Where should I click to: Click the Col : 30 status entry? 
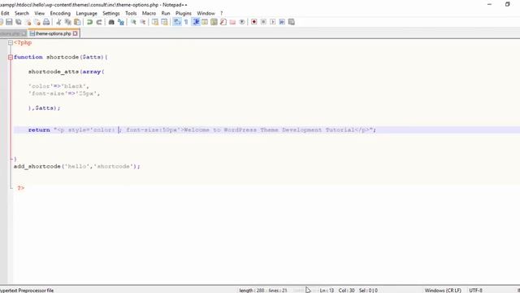[347, 291]
